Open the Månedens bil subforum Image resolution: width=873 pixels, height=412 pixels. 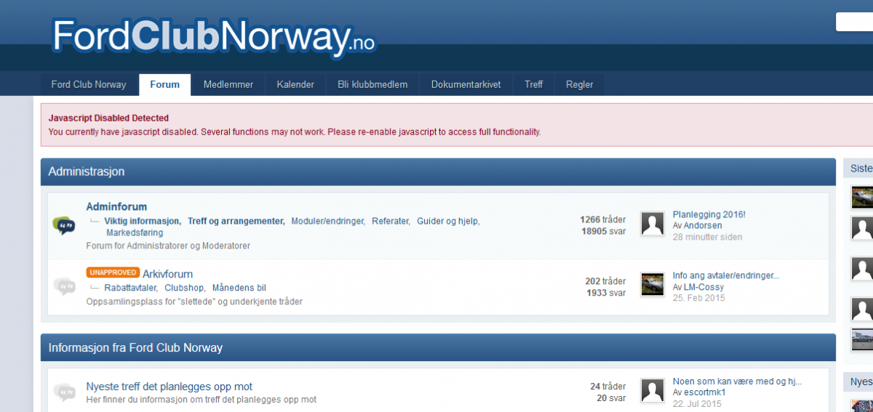click(239, 288)
